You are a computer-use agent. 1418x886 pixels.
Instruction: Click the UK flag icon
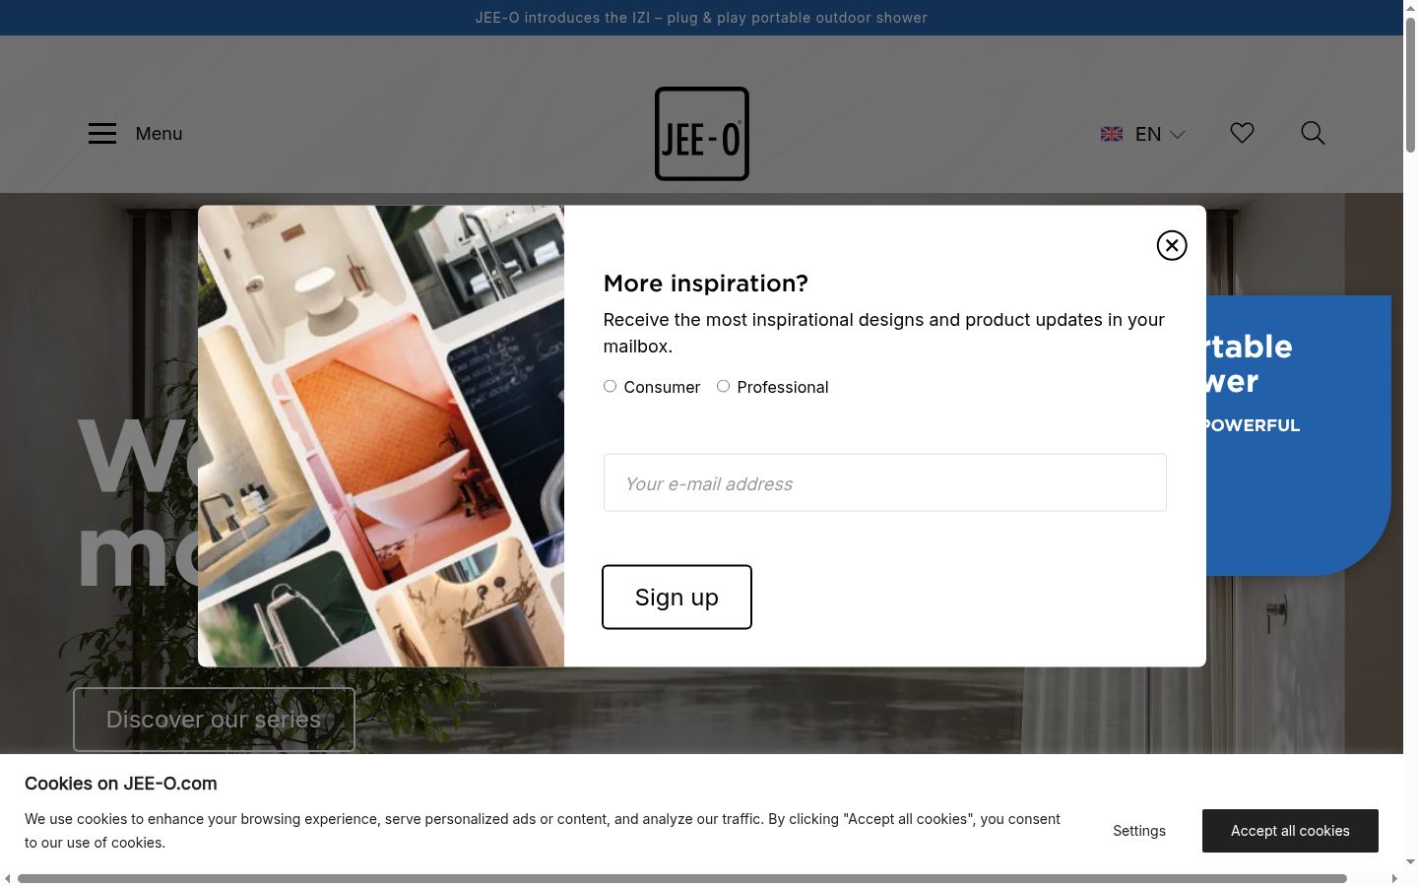click(1112, 134)
